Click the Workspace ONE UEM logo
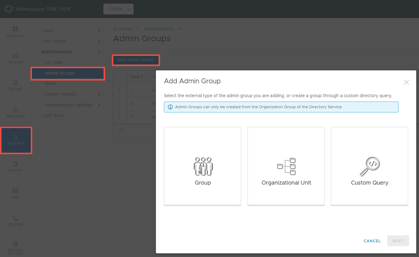This screenshot has width=419, height=257. (8, 9)
